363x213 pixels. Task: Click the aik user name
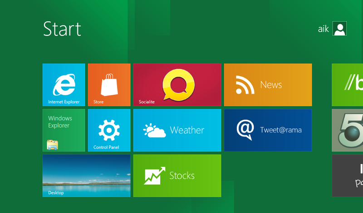point(323,29)
